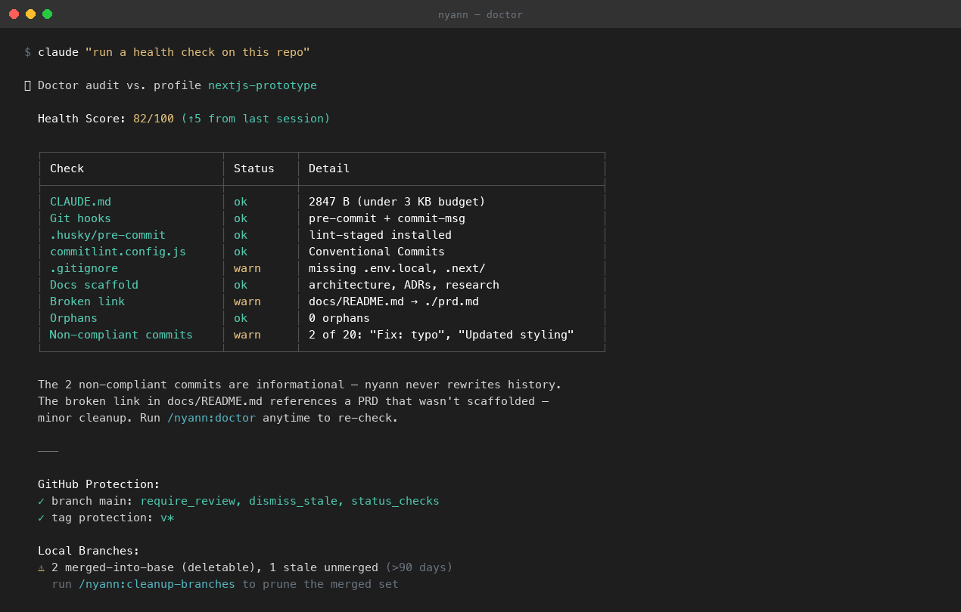
Task: Expand the GitHub Protection details
Action: tap(98, 484)
